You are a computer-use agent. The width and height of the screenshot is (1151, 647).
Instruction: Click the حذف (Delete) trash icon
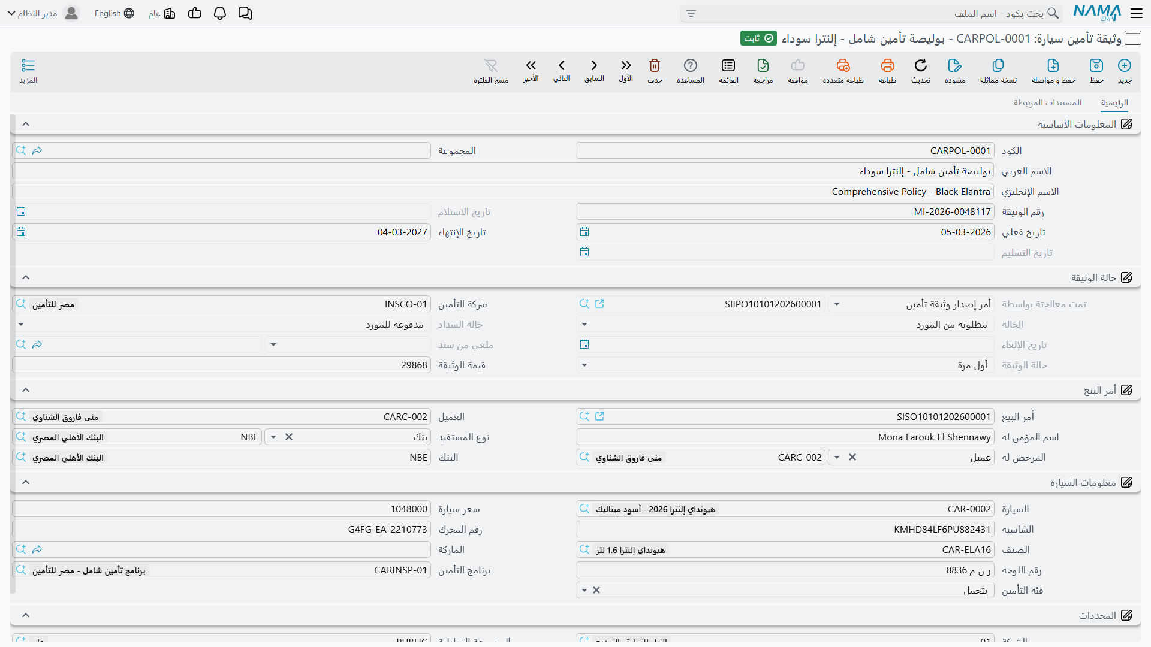click(655, 65)
